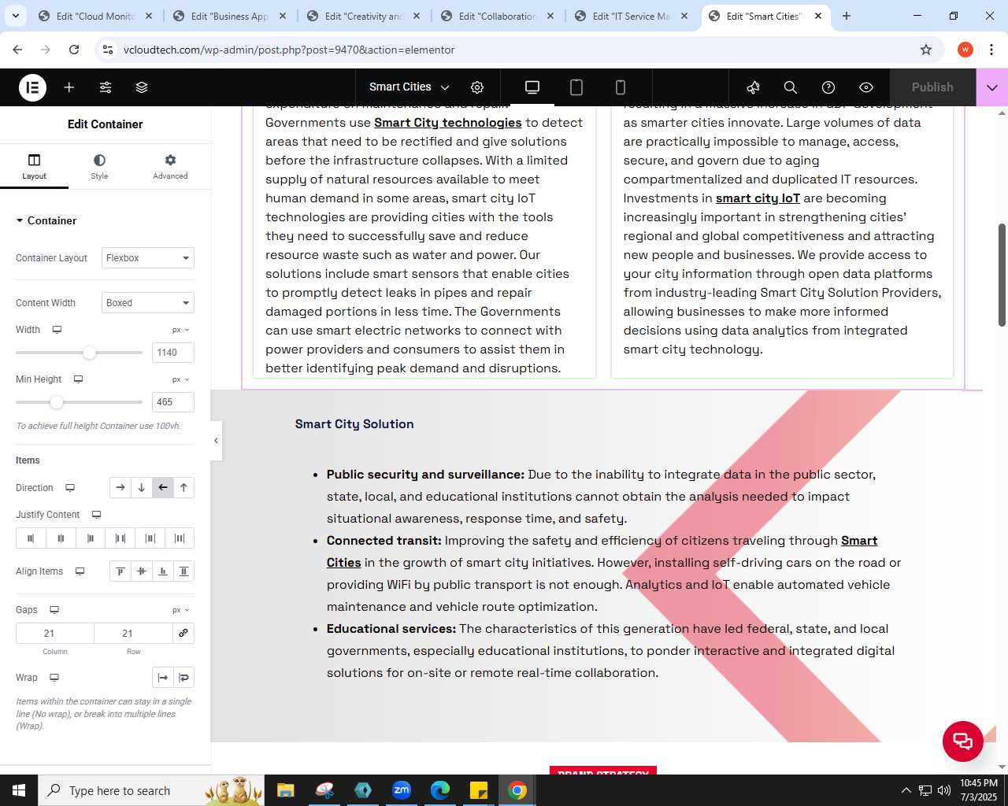Screen dimensions: 1008x806
Task: Set Justify Content to space between
Action: coord(120,538)
